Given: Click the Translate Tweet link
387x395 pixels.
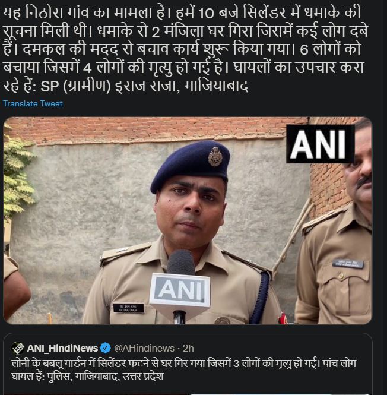Looking at the screenshot, I should 33,103.
